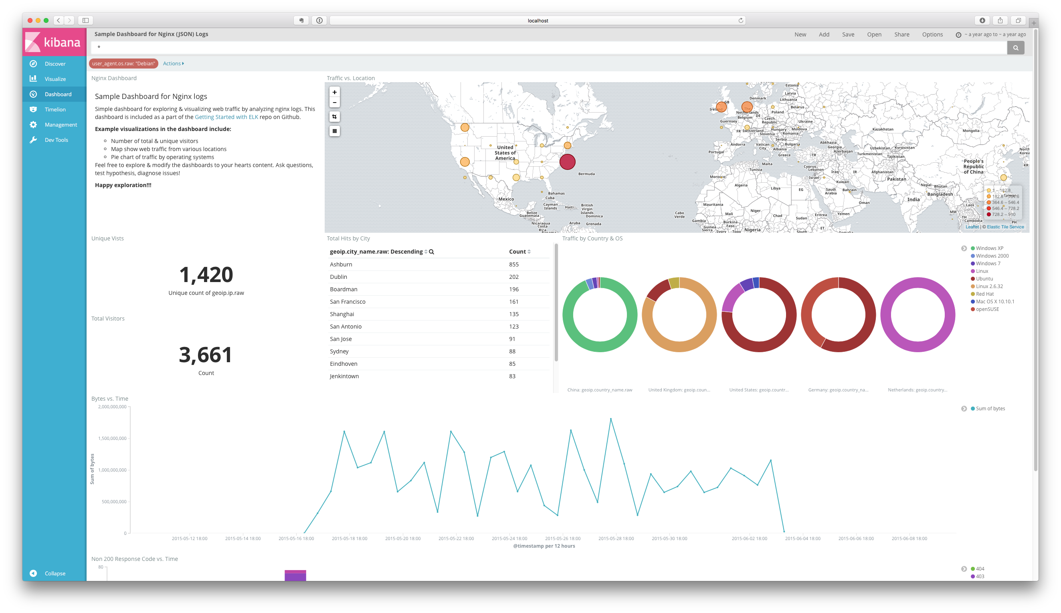Screen dimensions: 1061x613
Task: Collapse the Kibana sidebar
Action: tap(33, 573)
